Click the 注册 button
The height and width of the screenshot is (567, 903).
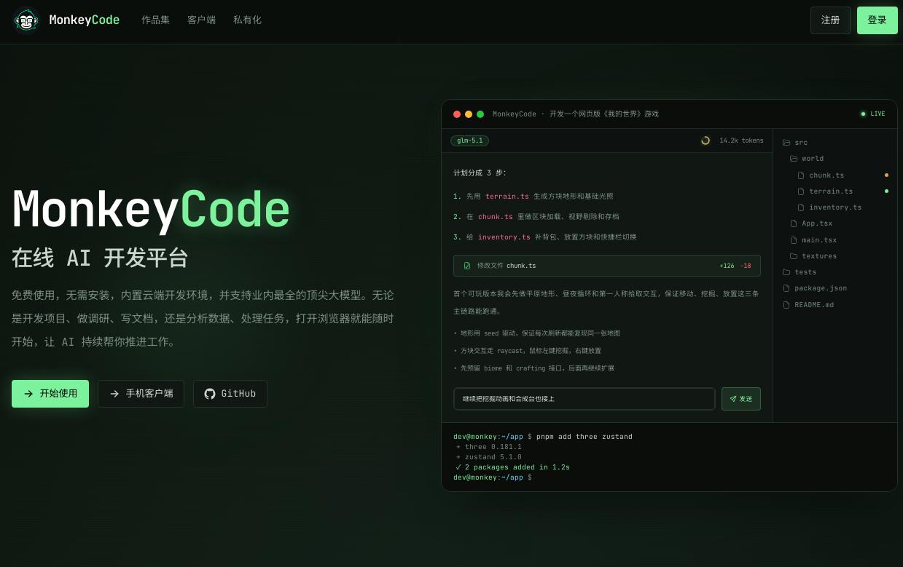(830, 20)
